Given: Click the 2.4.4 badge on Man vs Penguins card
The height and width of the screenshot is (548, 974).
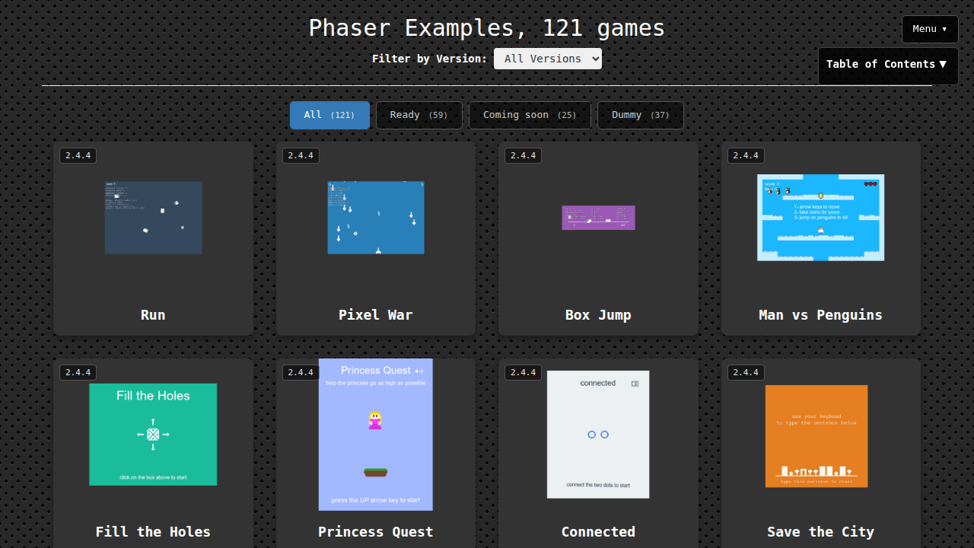Looking at the screenshot, I should (746, 155).
